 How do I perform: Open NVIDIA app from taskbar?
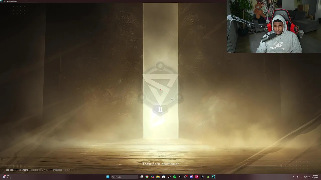[x=208, y=177]
